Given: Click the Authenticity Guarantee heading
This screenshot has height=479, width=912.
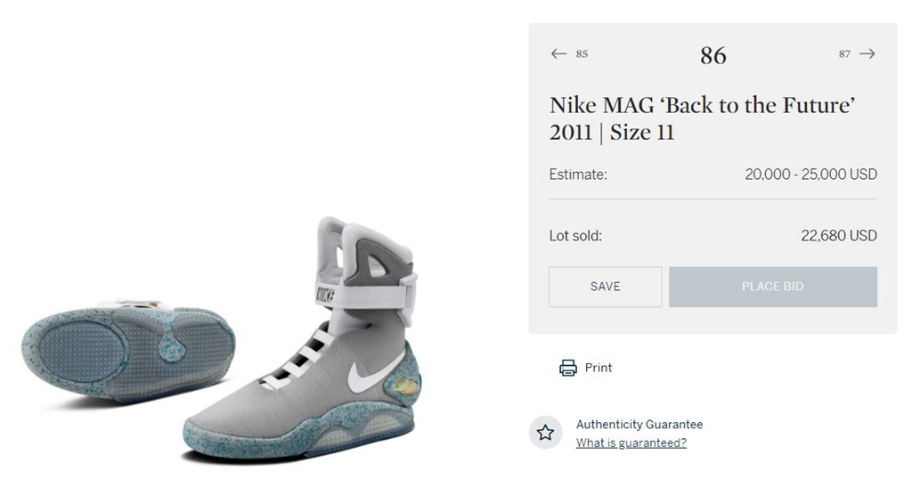Looking at the screenshot, I should tap(639, 425).
